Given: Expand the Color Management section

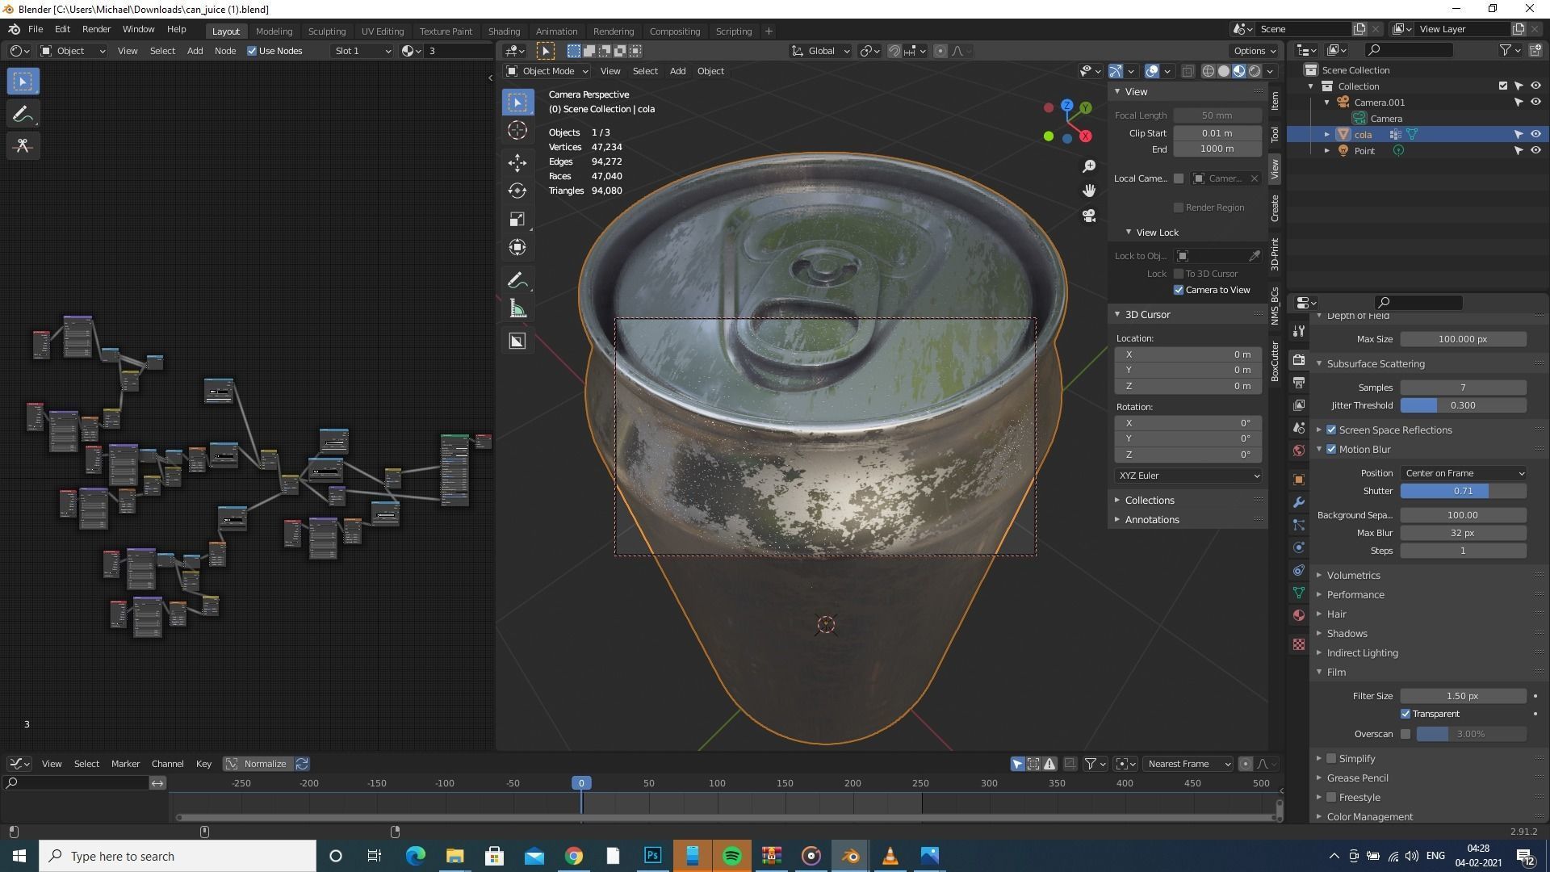Looking at the screenshot, I should (x=1369, y=816).
